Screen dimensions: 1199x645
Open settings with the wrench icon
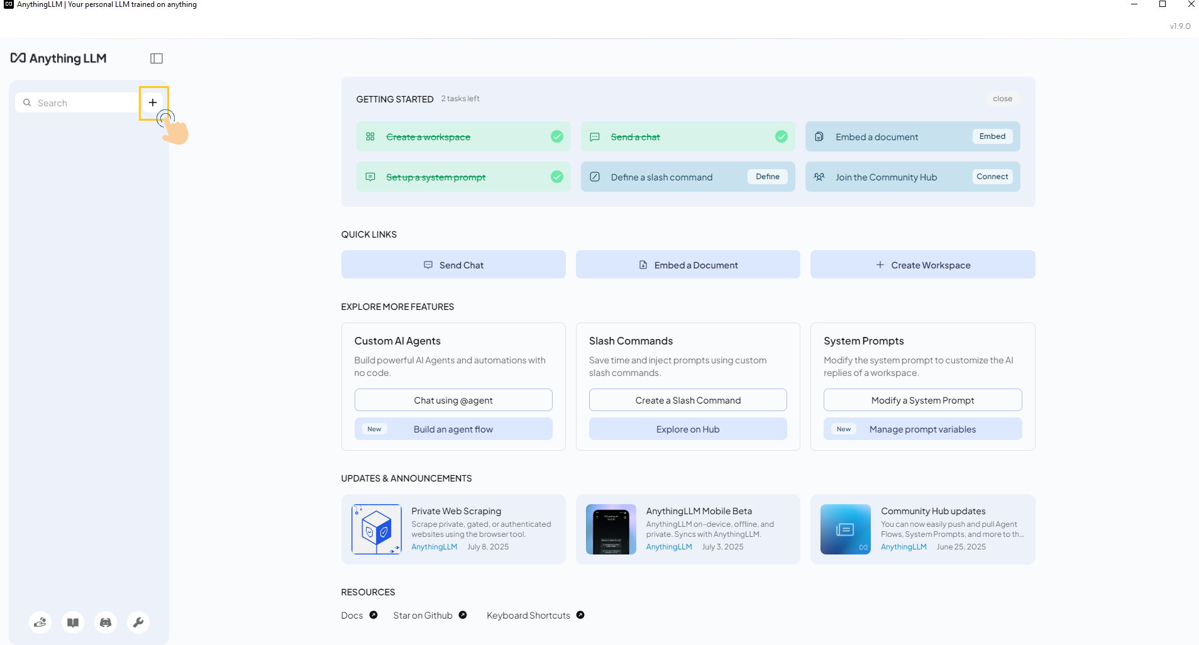click(x=138, y=622)
